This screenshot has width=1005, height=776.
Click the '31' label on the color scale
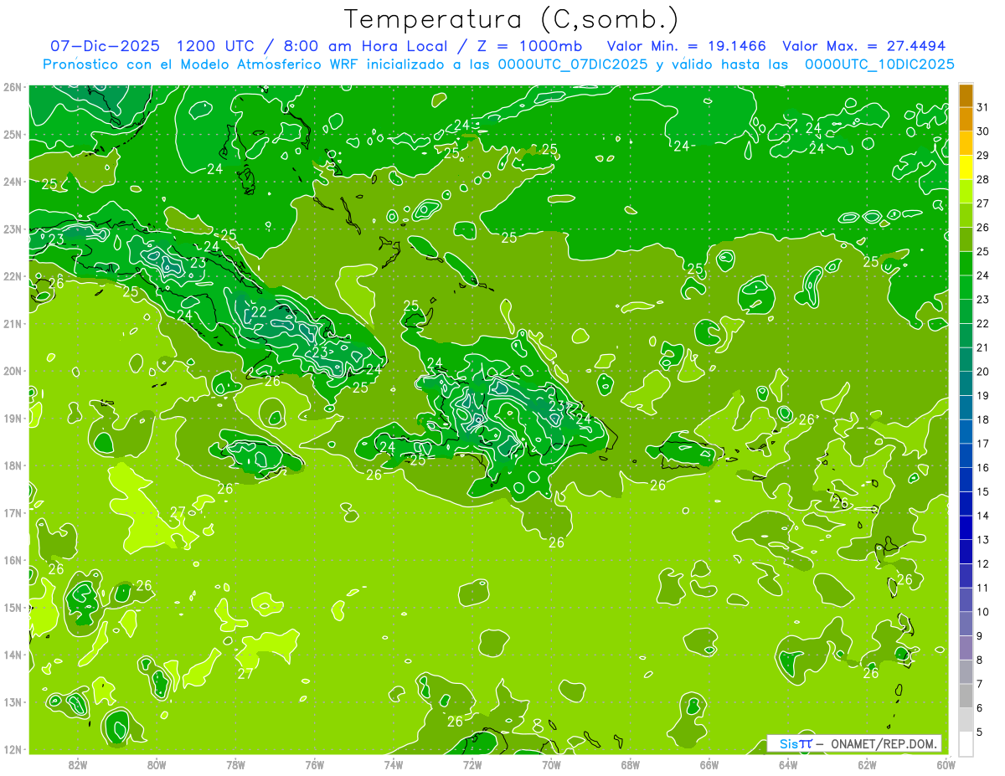coord(982,107)
